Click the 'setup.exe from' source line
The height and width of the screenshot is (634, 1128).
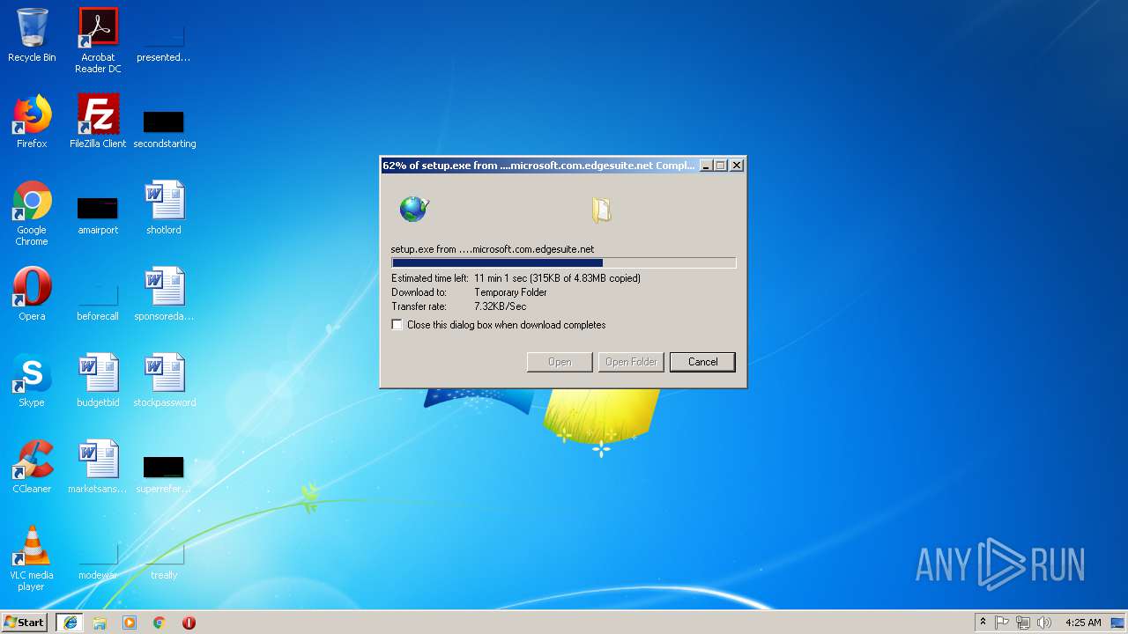(493, 249)
